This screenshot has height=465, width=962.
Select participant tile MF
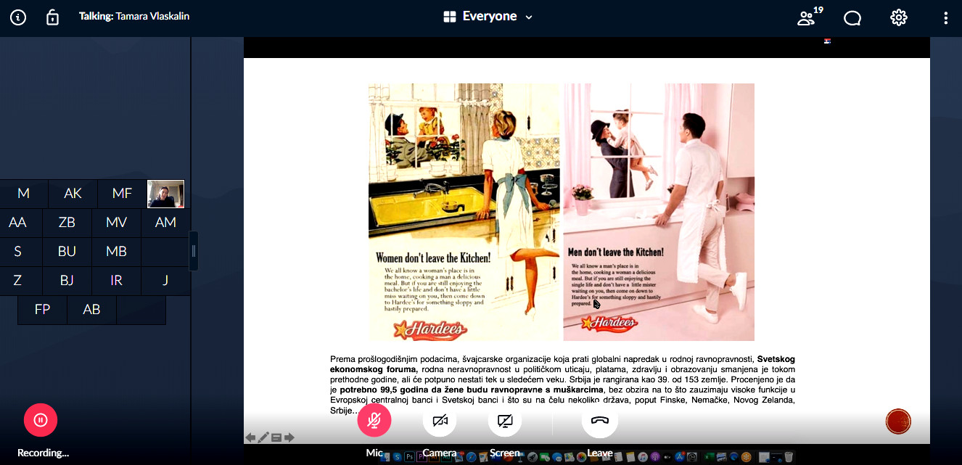[x=122, y=194]
